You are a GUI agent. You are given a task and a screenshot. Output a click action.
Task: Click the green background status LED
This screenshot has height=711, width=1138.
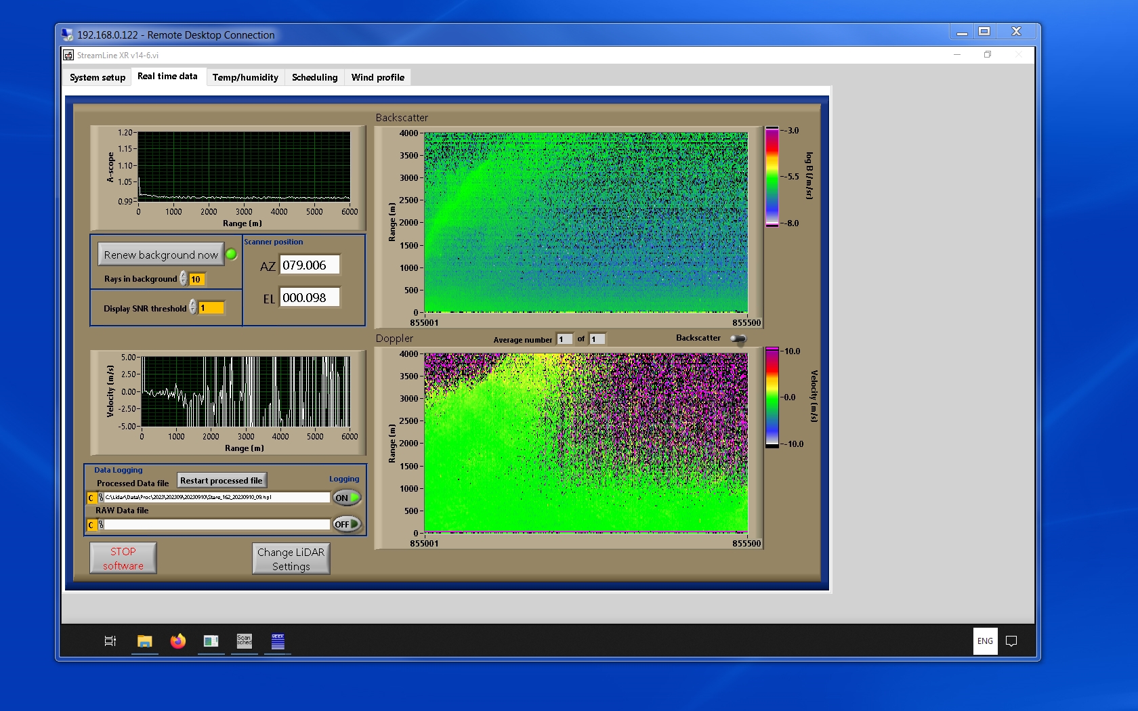tap(231, 255)
